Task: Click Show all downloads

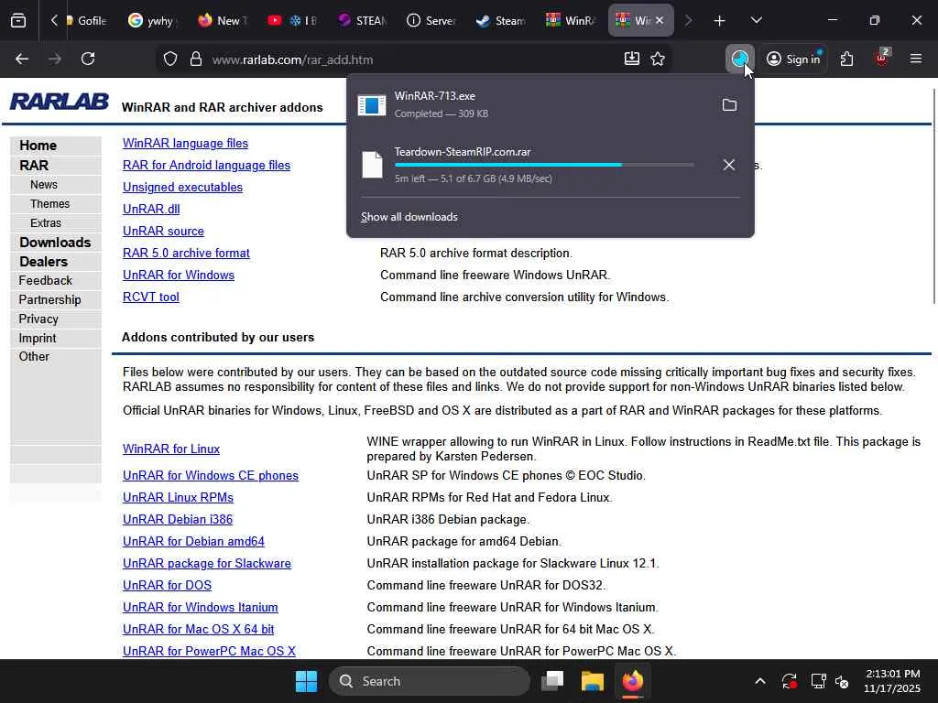Action: pos(409,217)
